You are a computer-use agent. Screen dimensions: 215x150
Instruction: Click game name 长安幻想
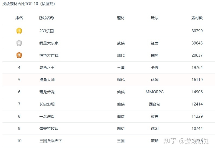tap(47, 104)
